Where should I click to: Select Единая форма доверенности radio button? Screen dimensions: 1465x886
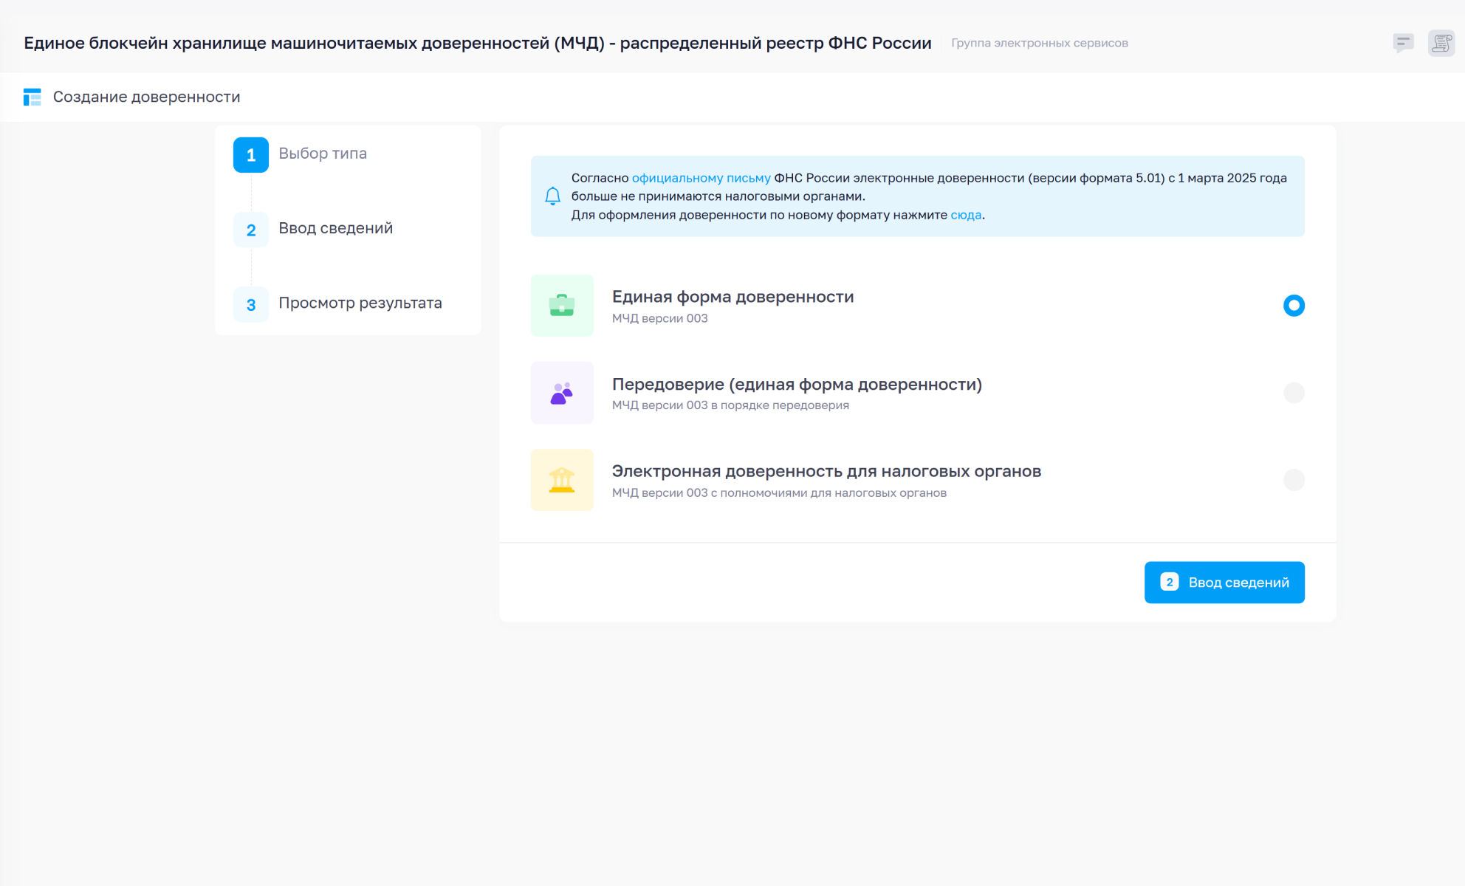pyautogui.click(x=1294, y=306)
